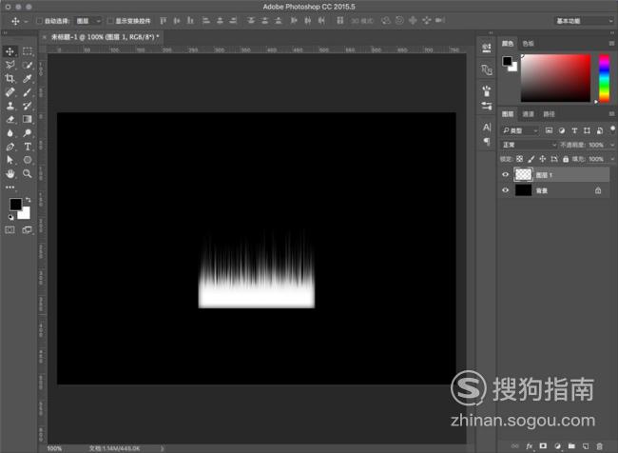Viewport: 618px width, 453px height.
Task: Open the layer filter 类型 dropdown
Action: 520,130
